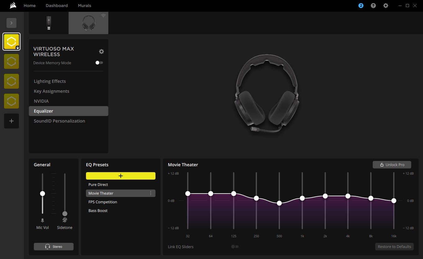The height and width of the screenshot is (259, 423).
Task: Click the 4k EQ band handle
Action: 348,196
